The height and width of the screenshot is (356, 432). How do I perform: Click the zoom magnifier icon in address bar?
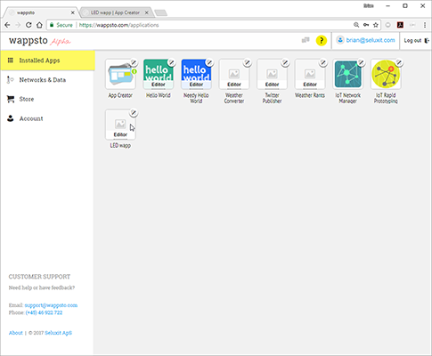click(x=356, y=25)
